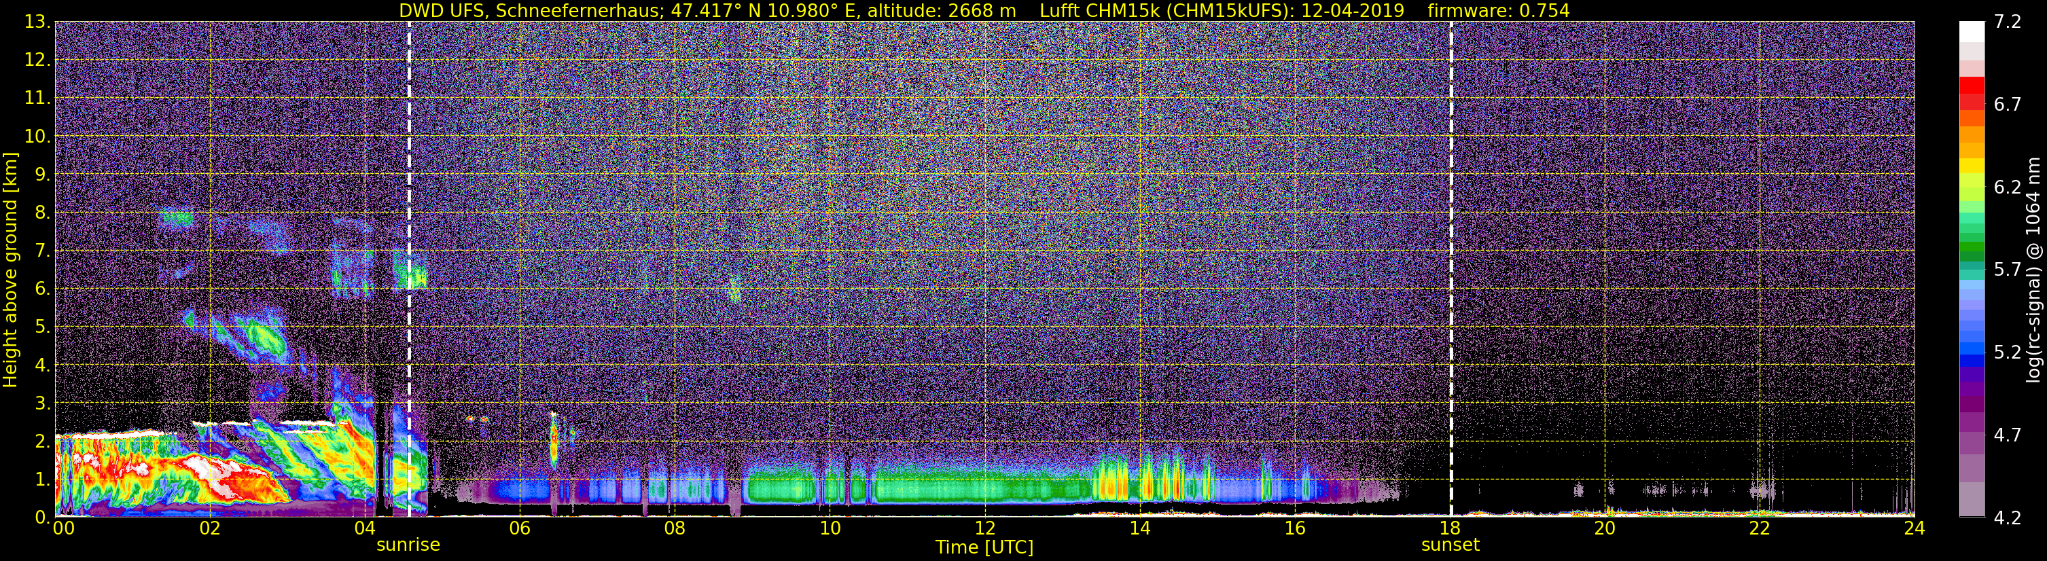Click the time tick label '02'

(x=209, y=528)
